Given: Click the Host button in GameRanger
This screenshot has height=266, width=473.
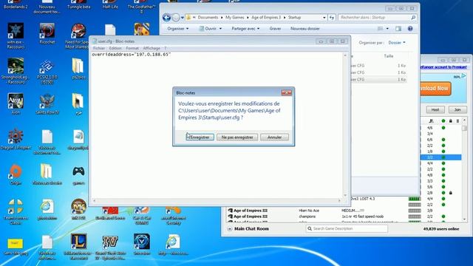Looking at the screenshot, I should (x=435, y=110).
